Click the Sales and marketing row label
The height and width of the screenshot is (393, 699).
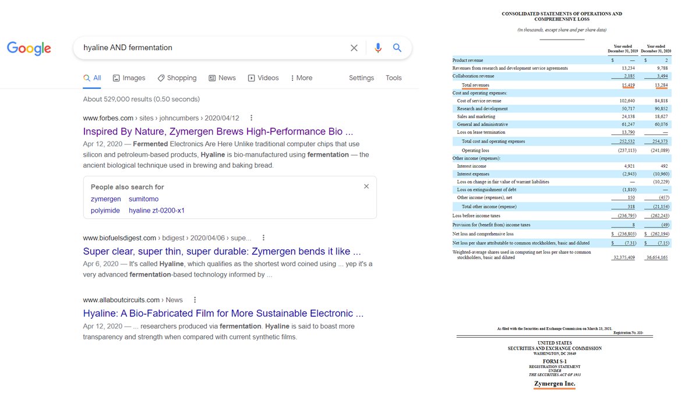(476, 116)
